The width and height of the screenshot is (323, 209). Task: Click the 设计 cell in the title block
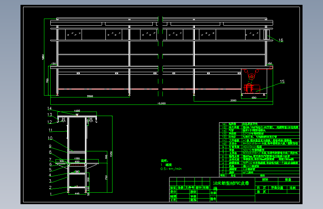coord(173,192)
